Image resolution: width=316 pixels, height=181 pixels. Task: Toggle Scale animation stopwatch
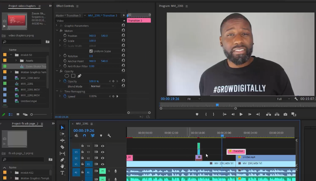tap(65, 40)
